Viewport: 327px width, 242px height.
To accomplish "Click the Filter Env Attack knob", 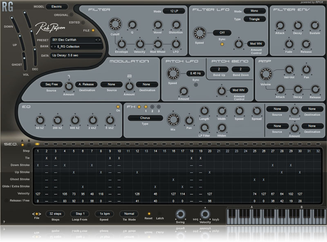I will pyautogui.click(x=280, y=26).
